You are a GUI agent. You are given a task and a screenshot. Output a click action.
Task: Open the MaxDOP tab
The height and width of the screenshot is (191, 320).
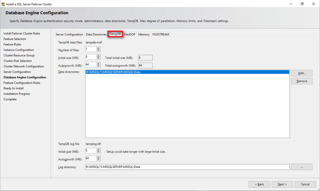coord(129,34)
